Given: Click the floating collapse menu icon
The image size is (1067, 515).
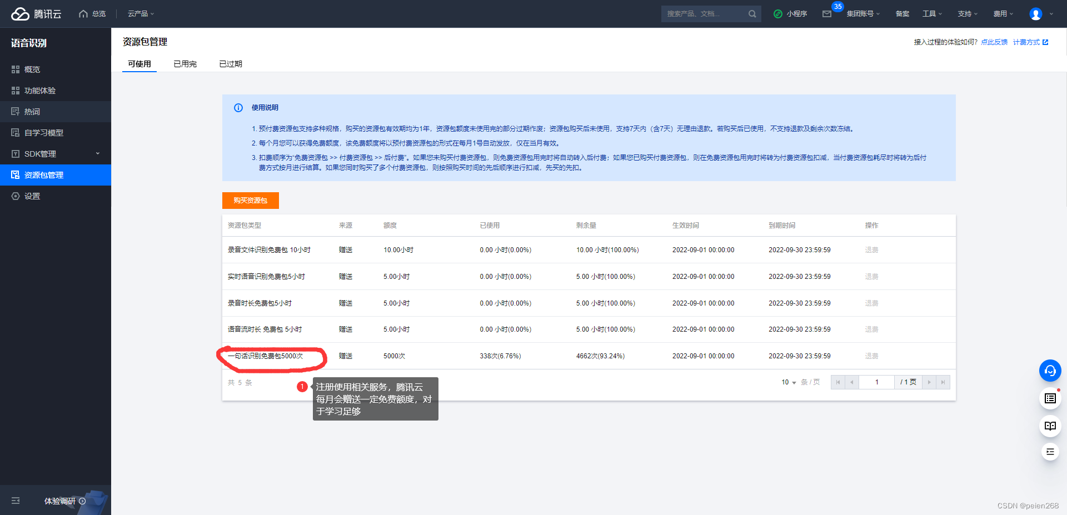Looking at the screenshot, I should (x=1050, y=452).
